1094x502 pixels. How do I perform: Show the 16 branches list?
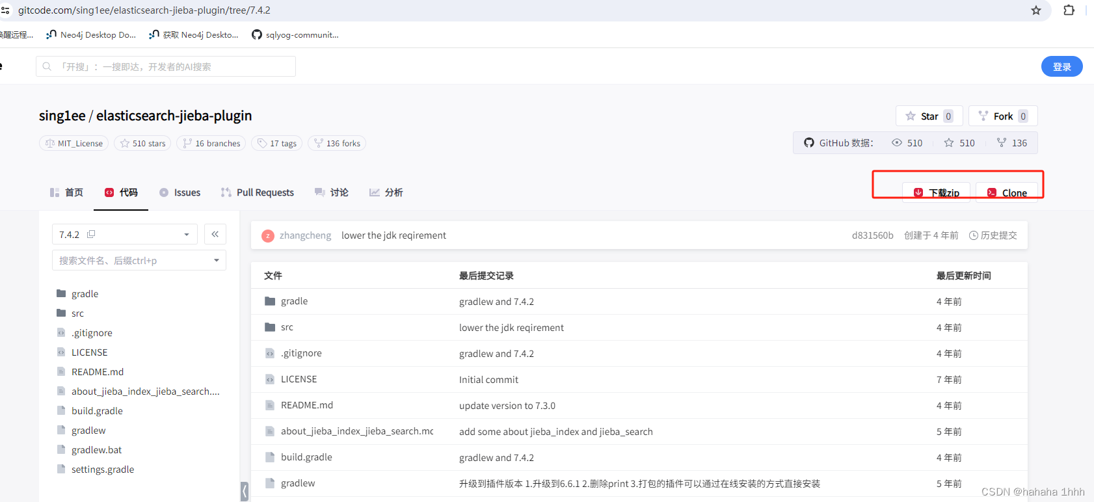pos(211,143)
